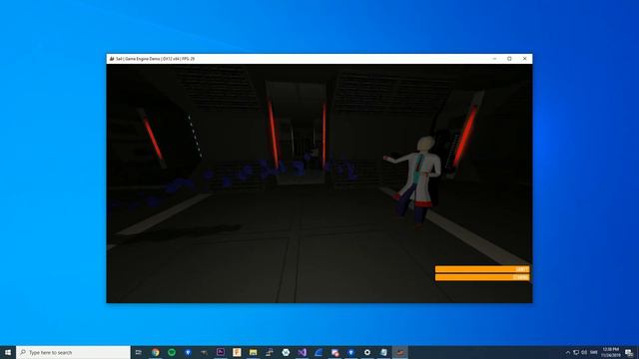Click the upper orange status bar
The image size is (639, 359).
[x=482, y=269]
